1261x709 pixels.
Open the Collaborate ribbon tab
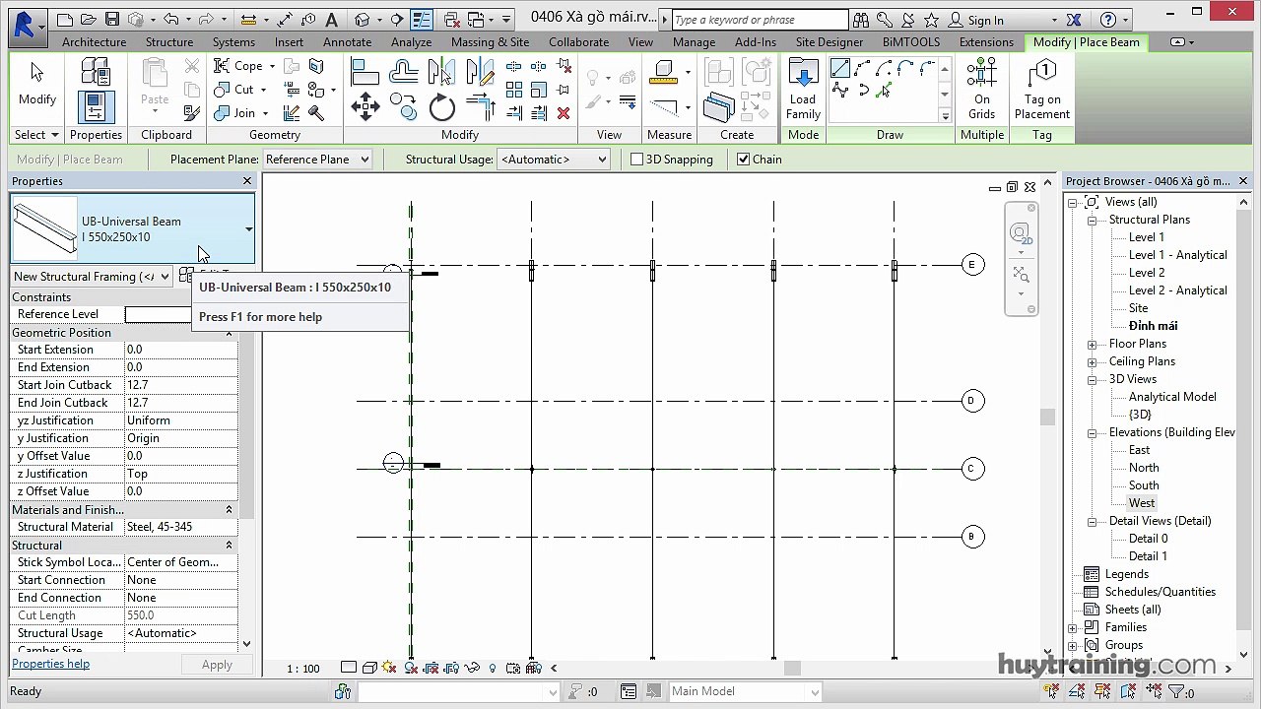coord(578,42)
